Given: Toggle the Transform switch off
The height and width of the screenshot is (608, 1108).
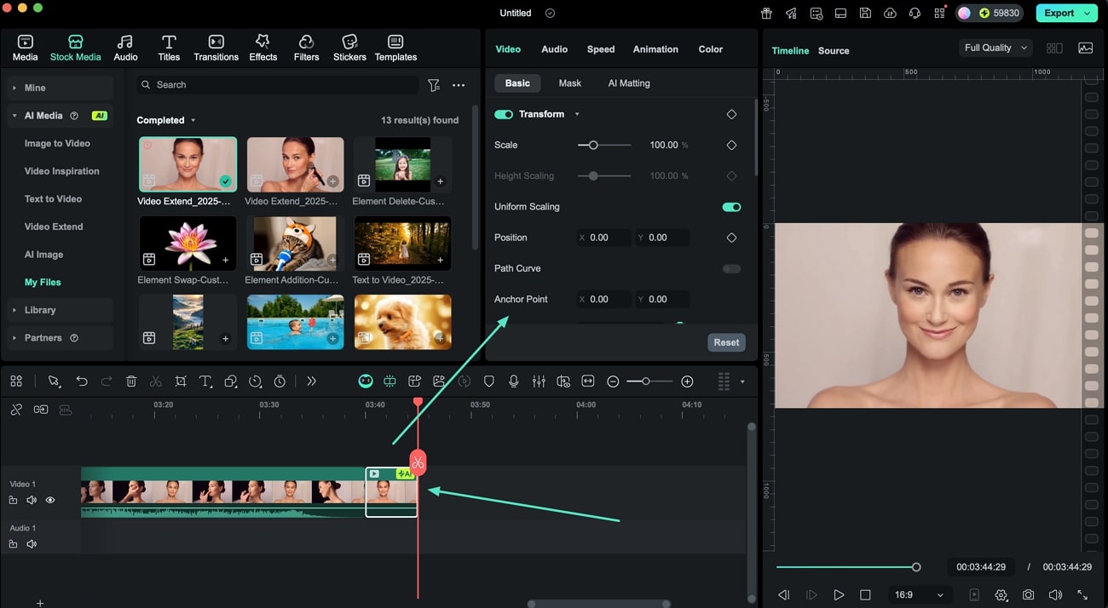Looking at the screenshot, I should click(504, 114).
